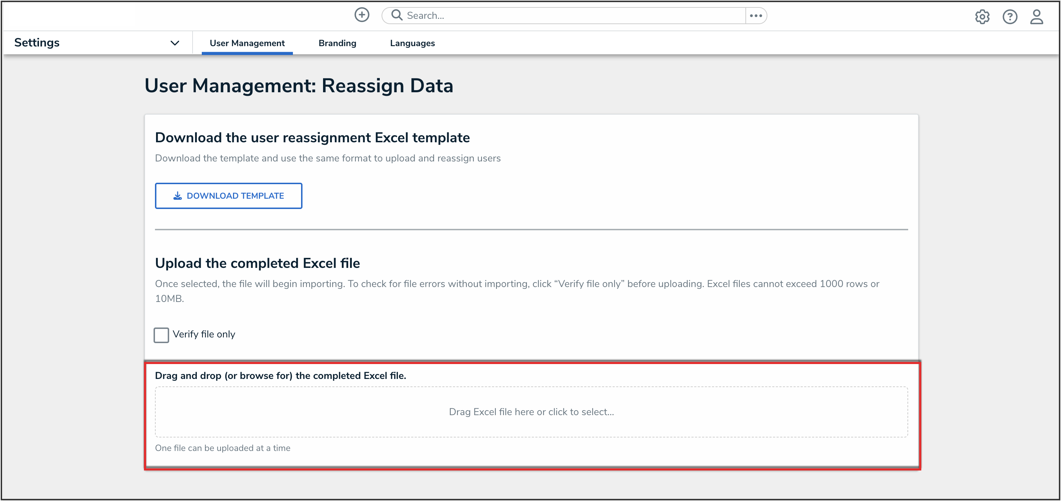Open the gear admin settings icon
Viewport: 1061px width, 501px height.
coord(982,17)
